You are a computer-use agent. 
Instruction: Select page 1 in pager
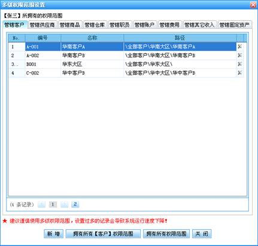point(53,204)
